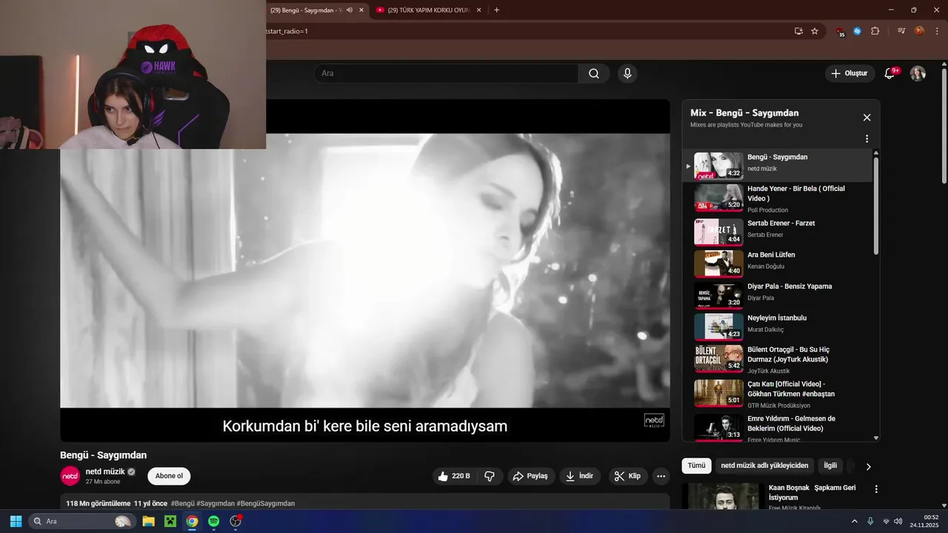Activate voice search microphone
The width and height of the screenshot is (948, 533).
[x=627, y=73]
